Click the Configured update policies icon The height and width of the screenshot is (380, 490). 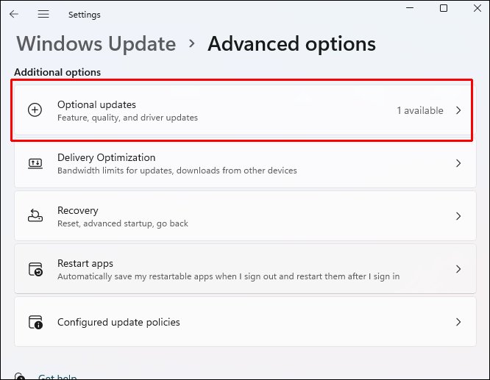click(35, 322)
